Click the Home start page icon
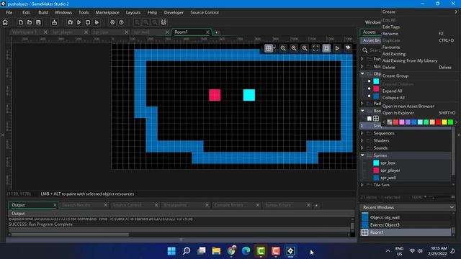Viewport: 461px width, 259px height. pyautogui.click(x=5, y=22)
